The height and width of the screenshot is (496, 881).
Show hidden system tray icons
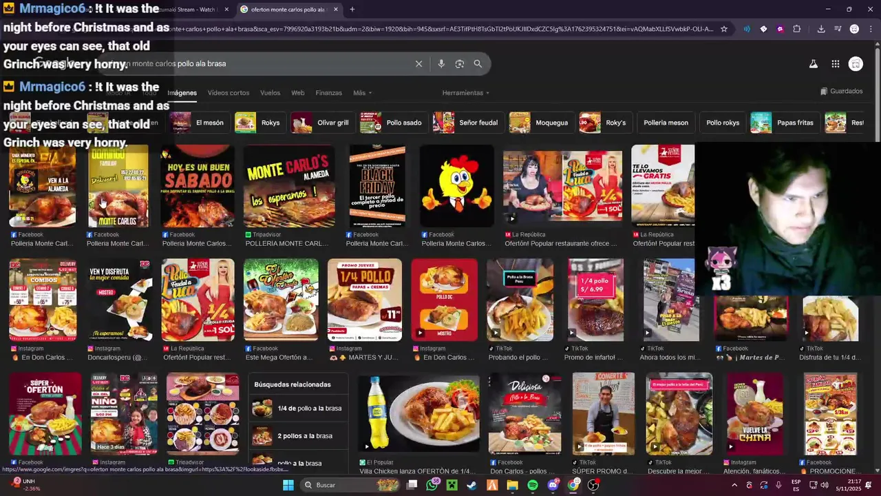[x=734, y=485]
